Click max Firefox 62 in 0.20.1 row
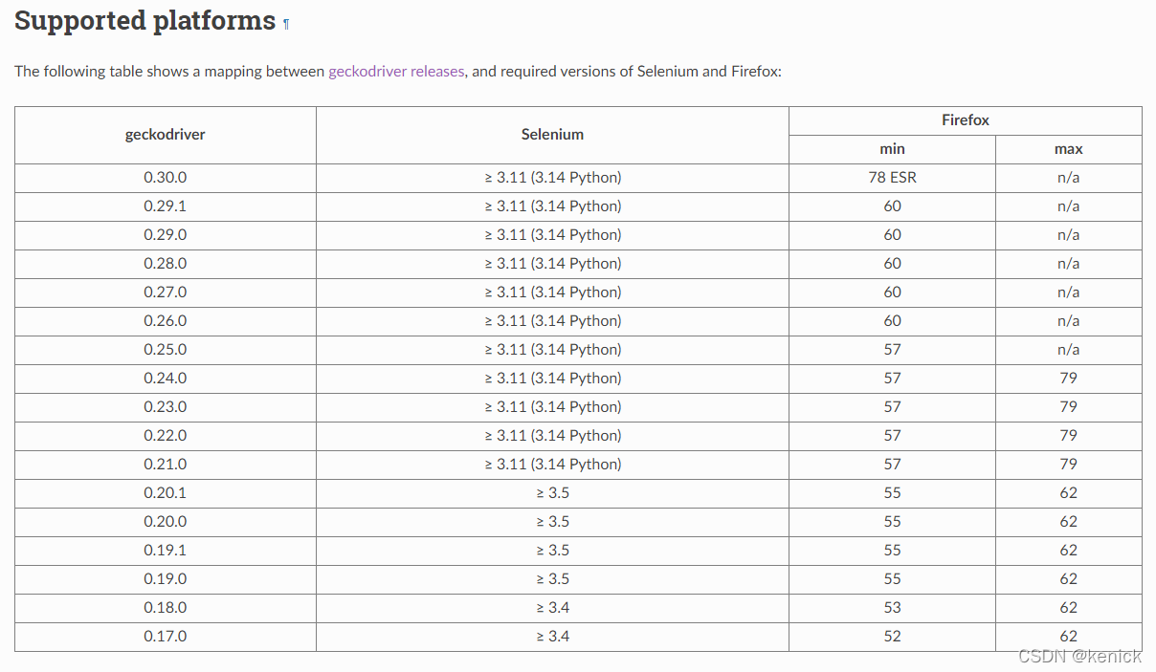Image resolution: width=1156 pixels, height=672 pixels. (x=1069, y=493)
